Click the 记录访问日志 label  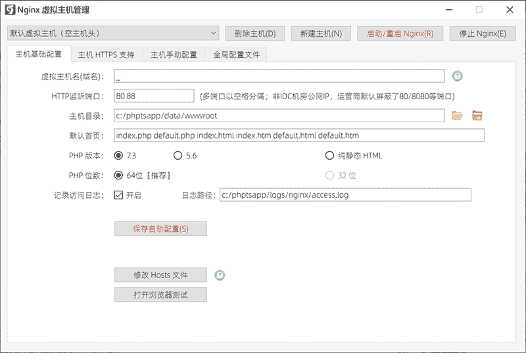click(x=79, y=195)
